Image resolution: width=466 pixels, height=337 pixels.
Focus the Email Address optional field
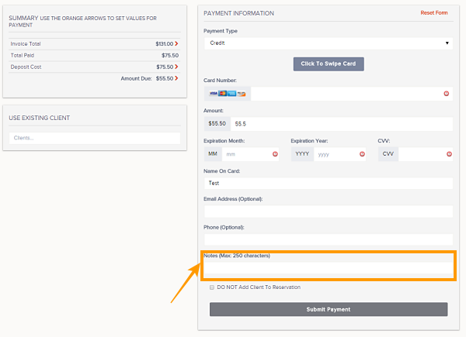point(329,211)
